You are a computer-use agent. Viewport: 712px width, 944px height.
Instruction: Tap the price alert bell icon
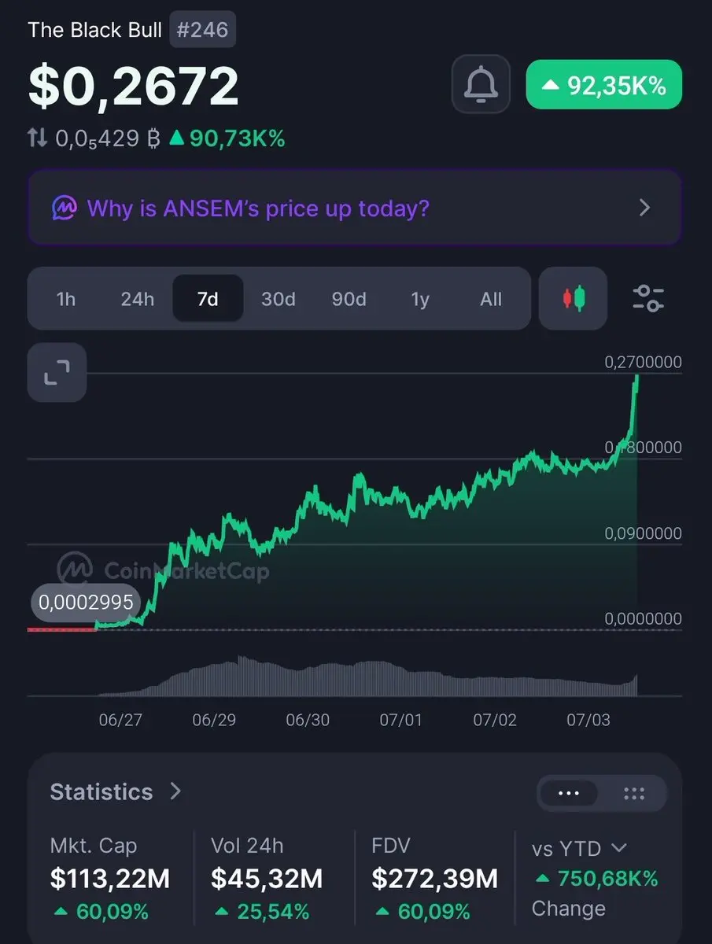click(481, 84)
